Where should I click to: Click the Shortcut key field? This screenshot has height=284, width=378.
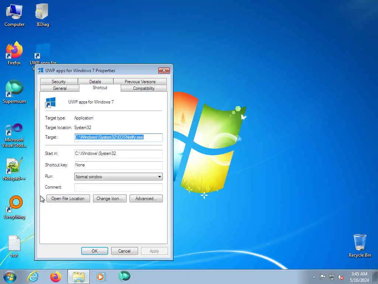point(118,165)
